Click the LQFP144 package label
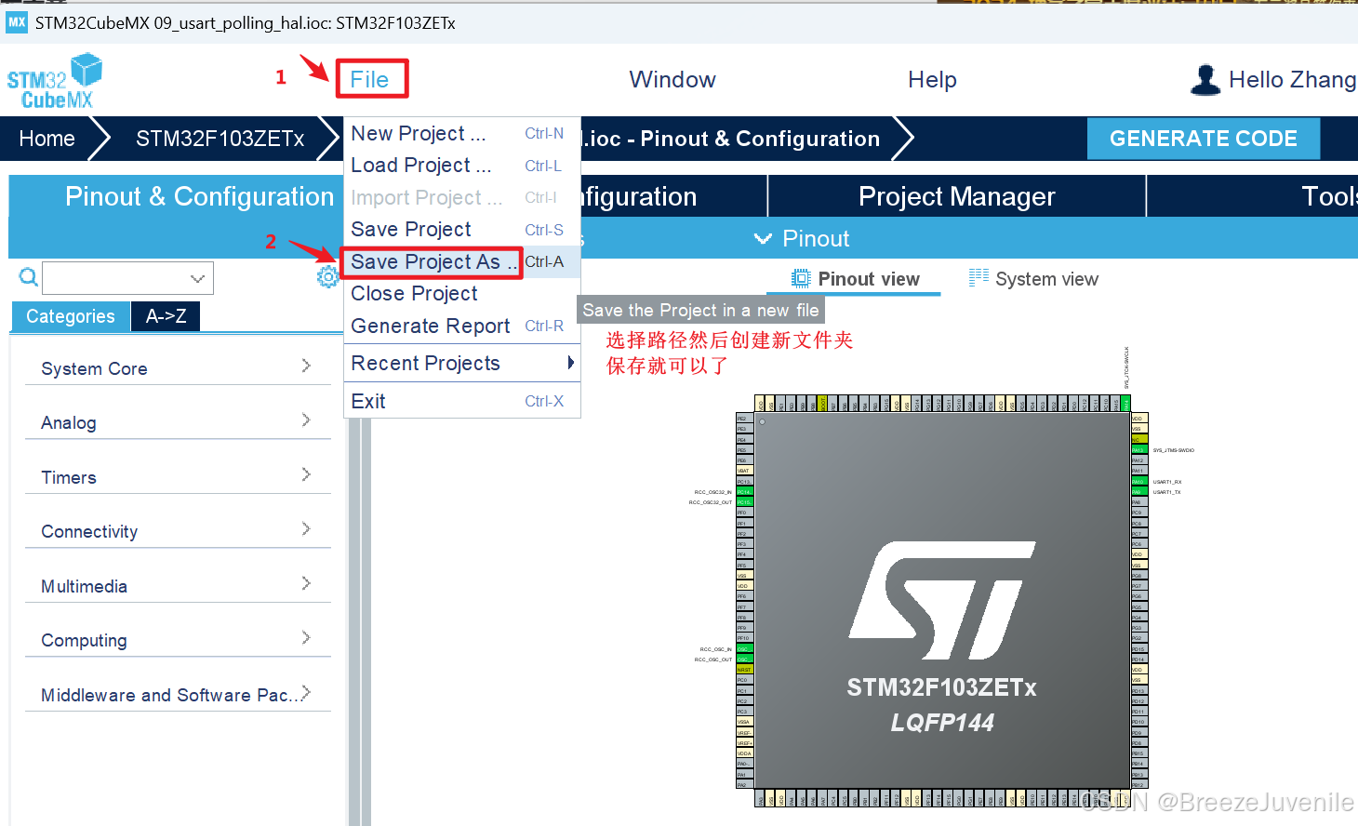Image resolution: width=1358 pixels, height=826 pixels. click(x=942, y=723)
